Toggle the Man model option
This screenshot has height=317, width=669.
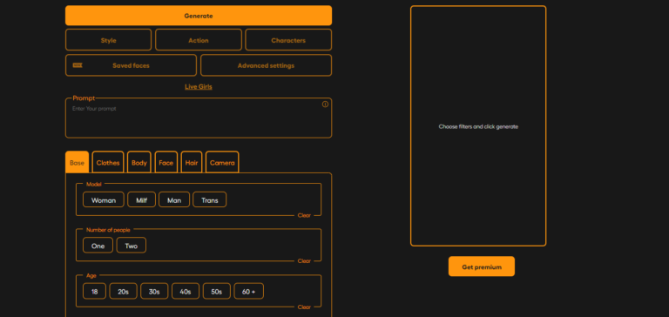(x=174, y=199)
